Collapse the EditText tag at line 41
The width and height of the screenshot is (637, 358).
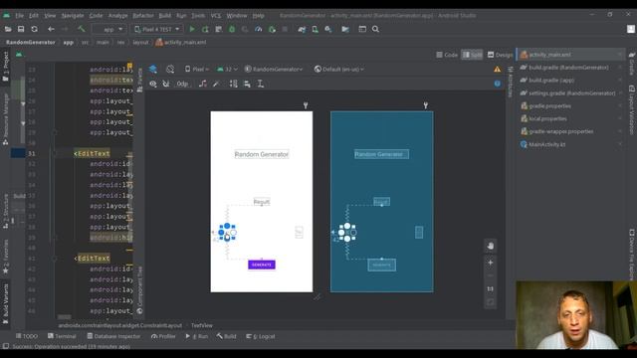[x=55, y=259]
